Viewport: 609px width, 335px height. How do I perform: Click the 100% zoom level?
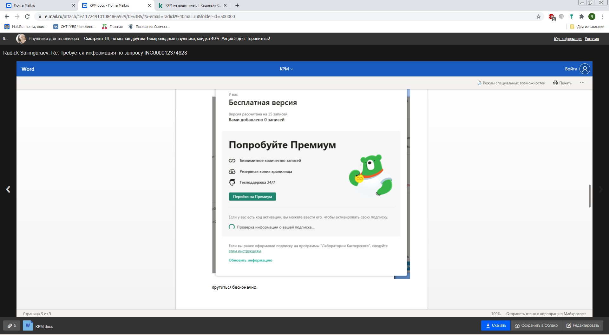[496, 314]
